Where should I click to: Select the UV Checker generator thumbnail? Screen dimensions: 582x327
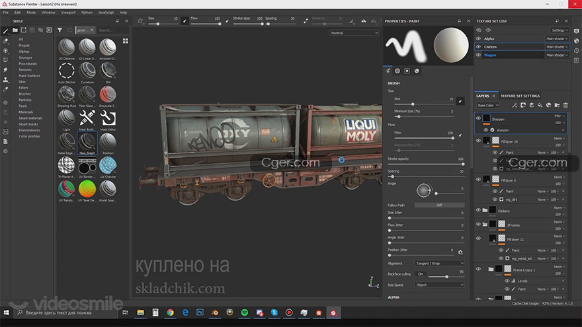tap(108, 167)
